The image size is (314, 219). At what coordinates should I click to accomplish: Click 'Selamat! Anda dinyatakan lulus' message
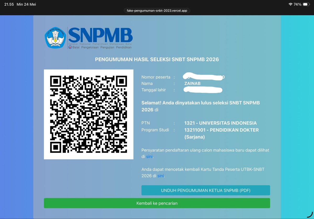coord(200,106)
